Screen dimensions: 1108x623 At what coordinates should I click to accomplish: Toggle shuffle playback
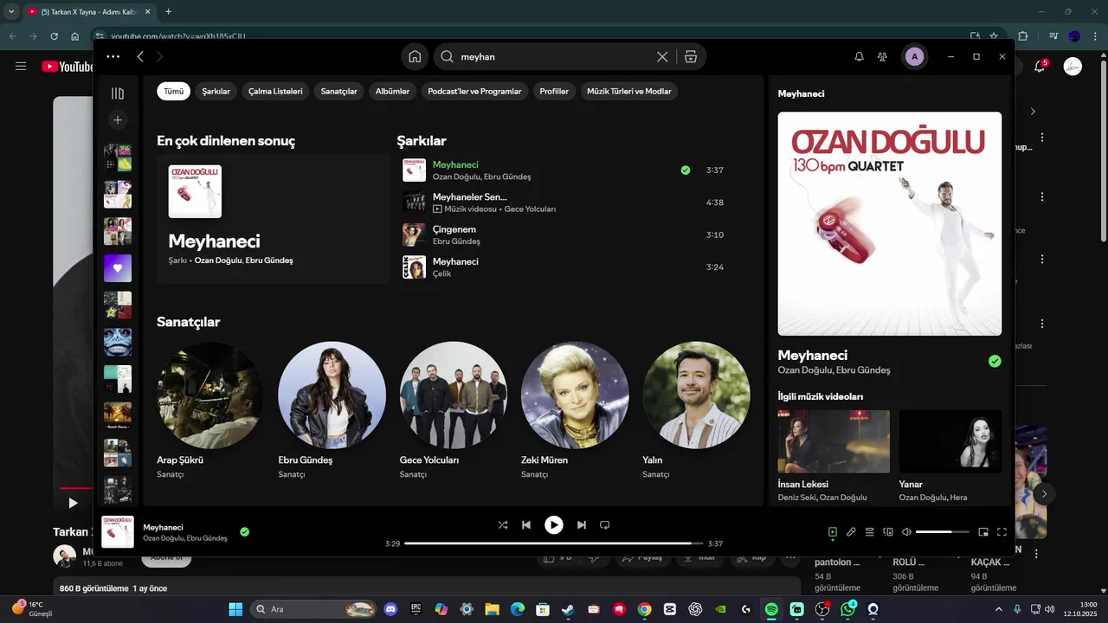(503, 524)
